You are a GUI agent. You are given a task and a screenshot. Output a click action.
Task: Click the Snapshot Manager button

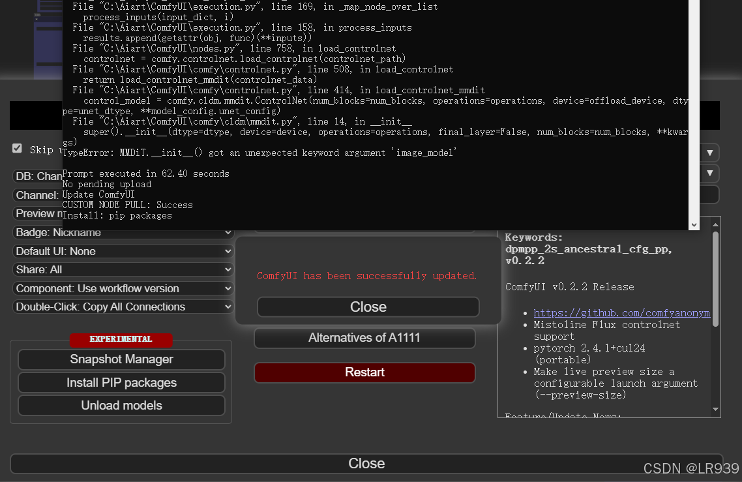pyautogui.click(x=122, y=359)
